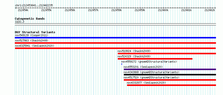Open the nsv524329 (Shaikh2009) label

[134, 56]
